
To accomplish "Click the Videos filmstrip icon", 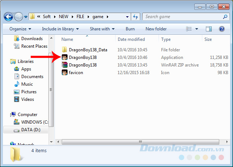I will pyautogui.click(x=17, y=99).
